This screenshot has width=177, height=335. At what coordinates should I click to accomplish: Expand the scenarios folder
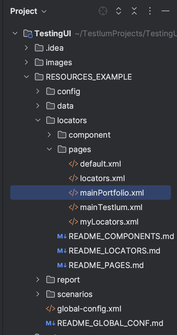[x=38, y=294]
